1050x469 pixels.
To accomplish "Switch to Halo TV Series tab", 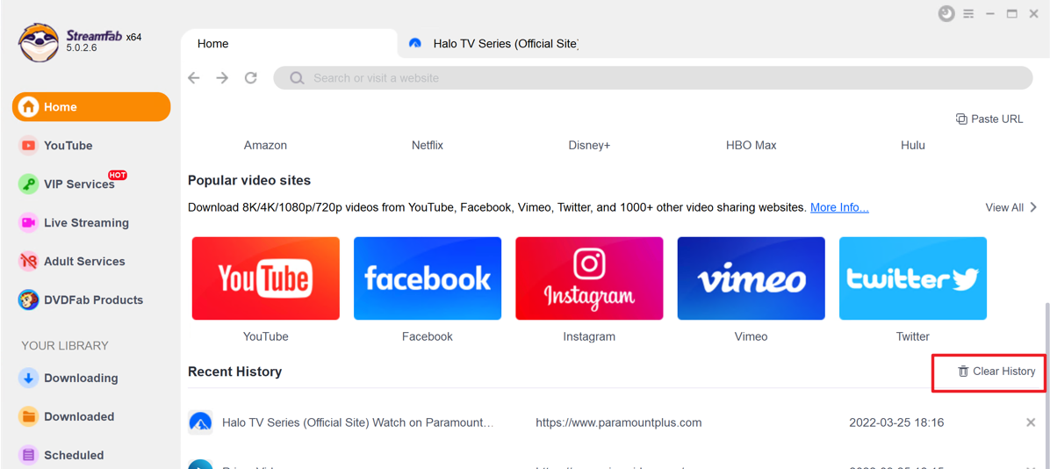I will click(x=506, y=44).
